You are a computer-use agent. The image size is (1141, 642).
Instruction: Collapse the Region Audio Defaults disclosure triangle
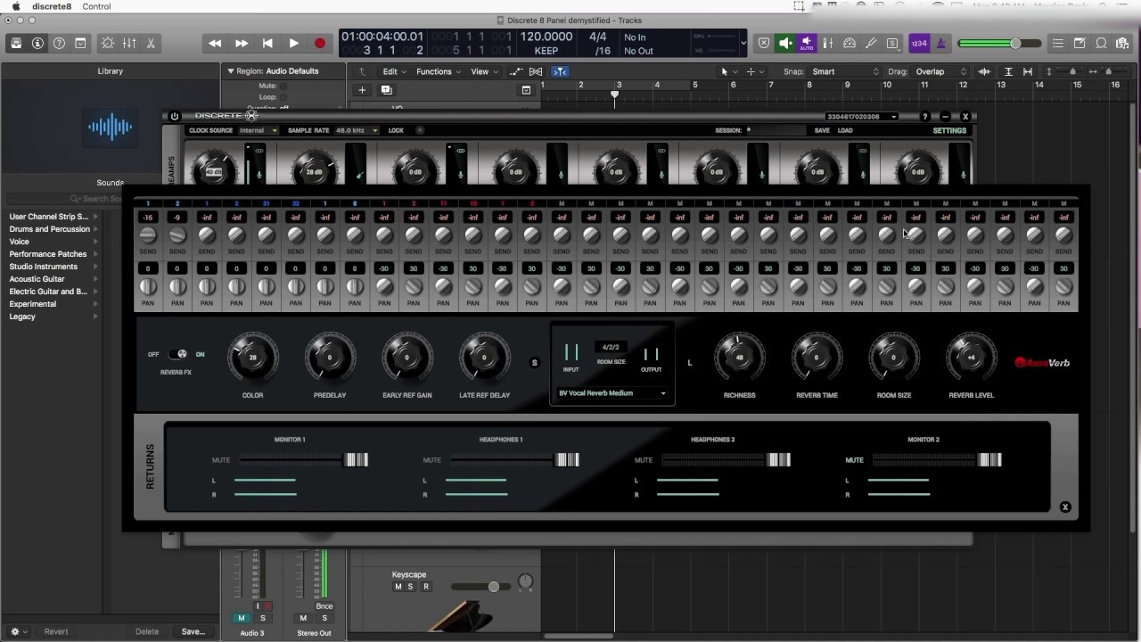pos(230,71)
